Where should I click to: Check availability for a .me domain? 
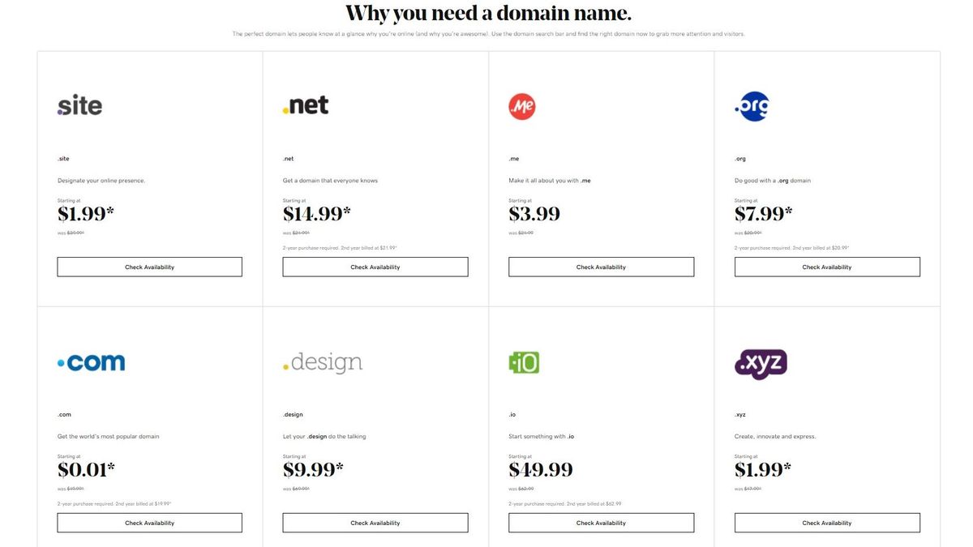pos(601,266)
